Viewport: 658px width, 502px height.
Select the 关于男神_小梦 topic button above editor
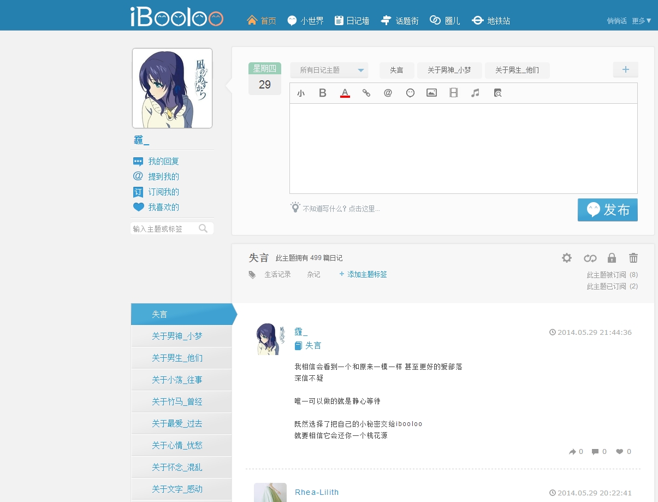tap(449, 70)
